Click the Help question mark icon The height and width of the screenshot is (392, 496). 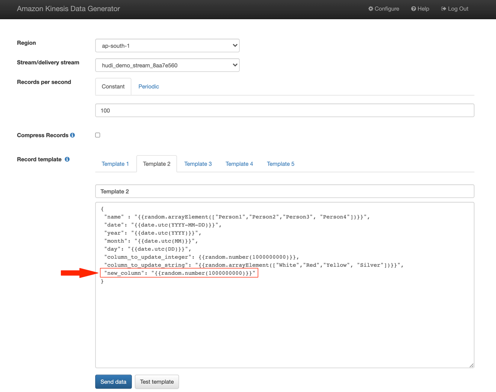click(414, 9)
